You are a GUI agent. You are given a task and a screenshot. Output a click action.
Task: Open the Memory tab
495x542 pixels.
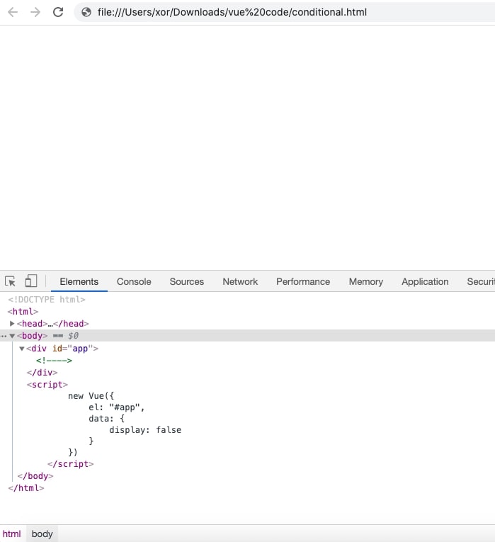click(x=366, y=281)
